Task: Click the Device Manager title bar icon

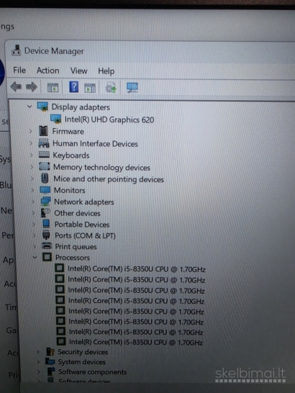Action: point(17,50)
